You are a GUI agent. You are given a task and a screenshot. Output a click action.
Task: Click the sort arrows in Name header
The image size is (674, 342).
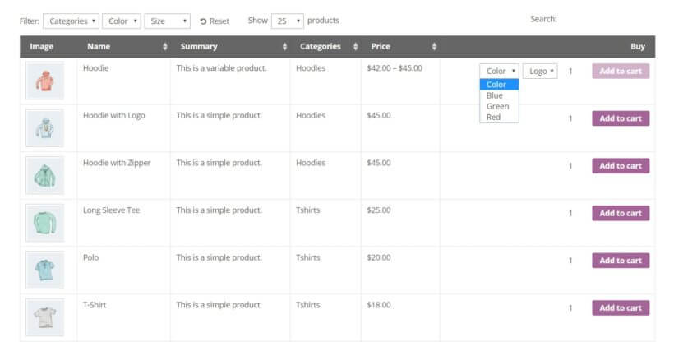coord(165,47)
